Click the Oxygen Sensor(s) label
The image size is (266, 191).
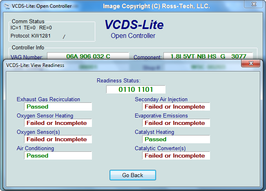coord(38,132)
